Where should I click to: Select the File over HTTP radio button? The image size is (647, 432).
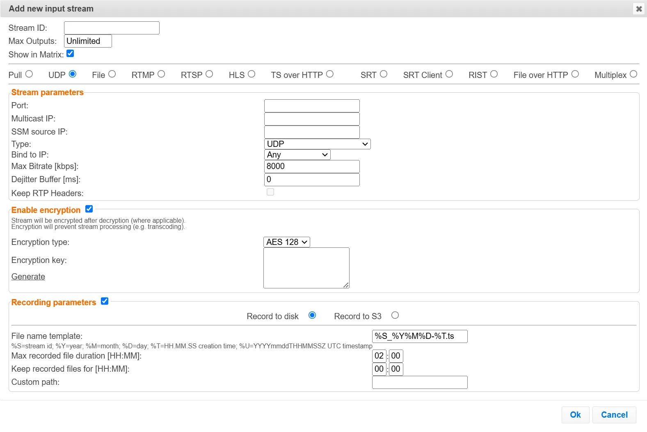point(575,74)
